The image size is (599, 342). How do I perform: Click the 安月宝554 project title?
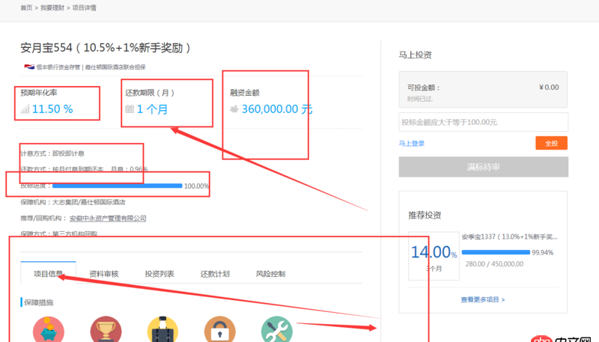click(106, 48)
